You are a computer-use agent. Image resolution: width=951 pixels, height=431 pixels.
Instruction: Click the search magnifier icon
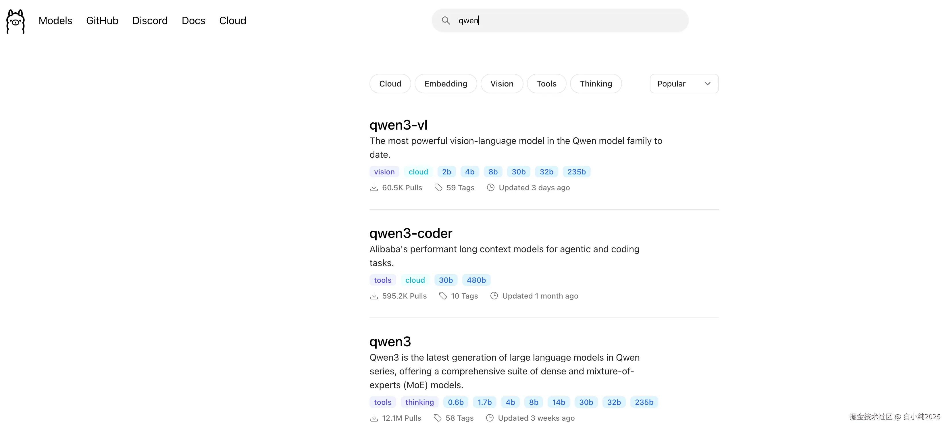coord(446,21)
